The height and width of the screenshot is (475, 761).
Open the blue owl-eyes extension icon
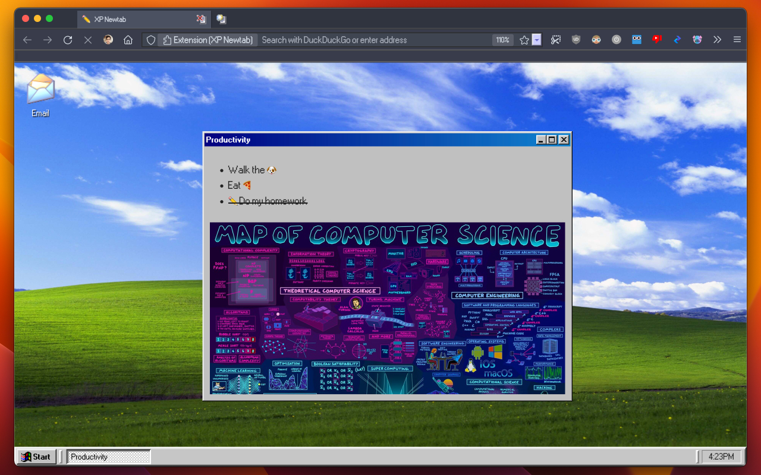(x=637, y=40)
